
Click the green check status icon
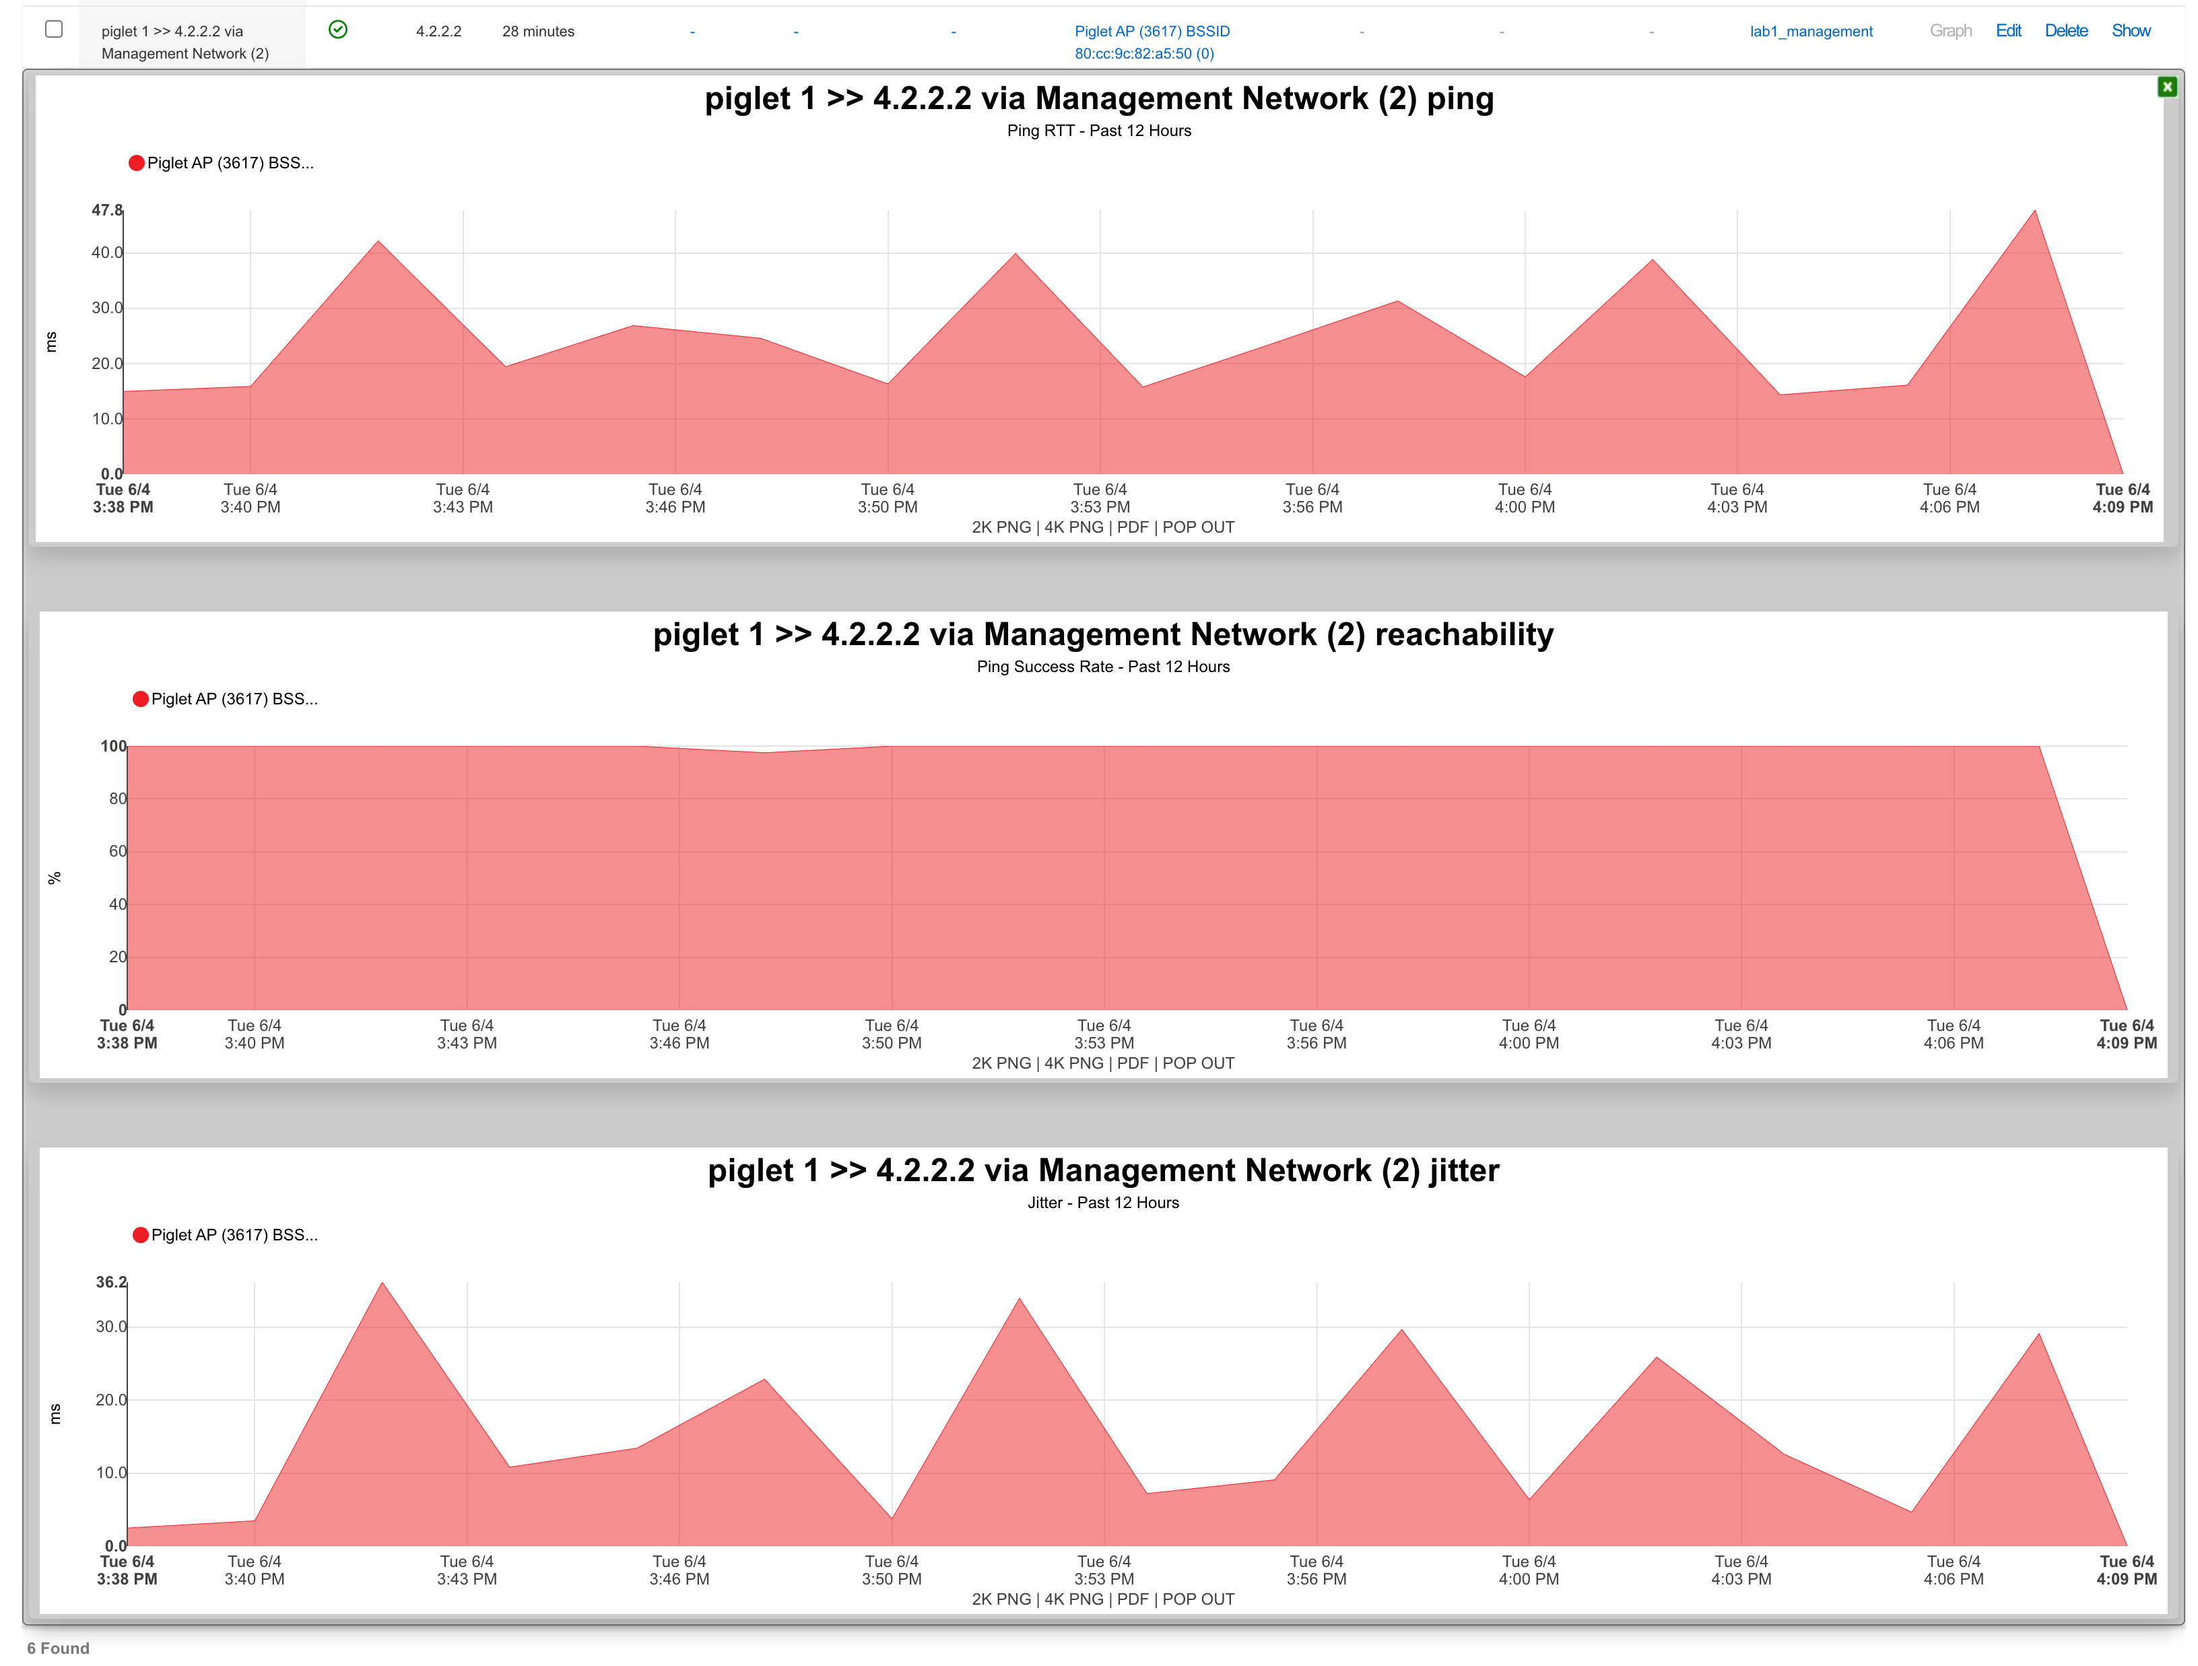tap(338, 30)
